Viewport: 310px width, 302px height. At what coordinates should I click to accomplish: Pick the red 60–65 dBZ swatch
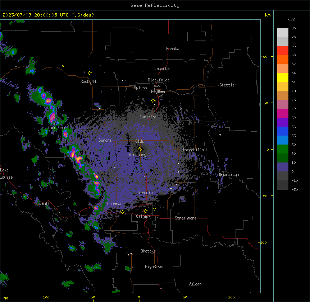tap(283, 50)
